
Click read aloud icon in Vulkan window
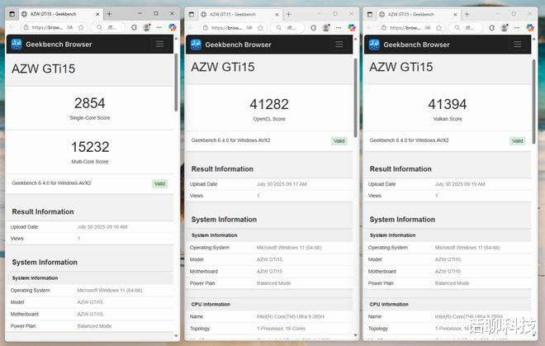428,27
